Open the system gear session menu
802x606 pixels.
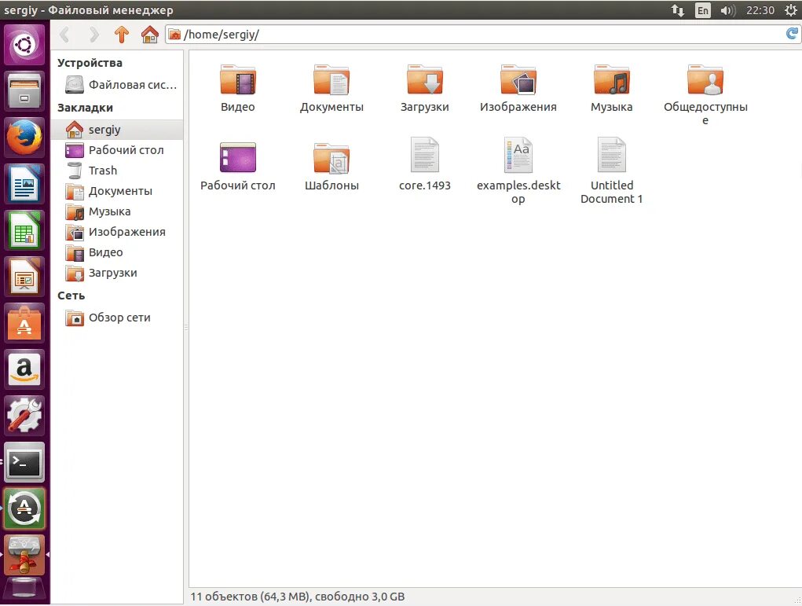(790, 9)
